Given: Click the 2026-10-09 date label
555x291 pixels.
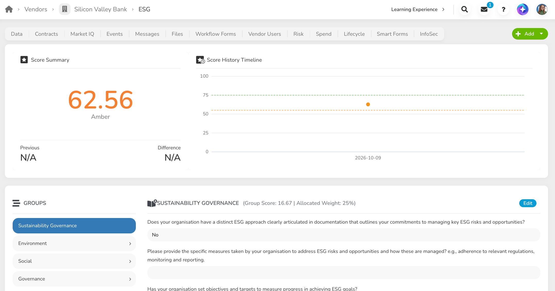Looking at the screenshot, I should click(368, 158).
